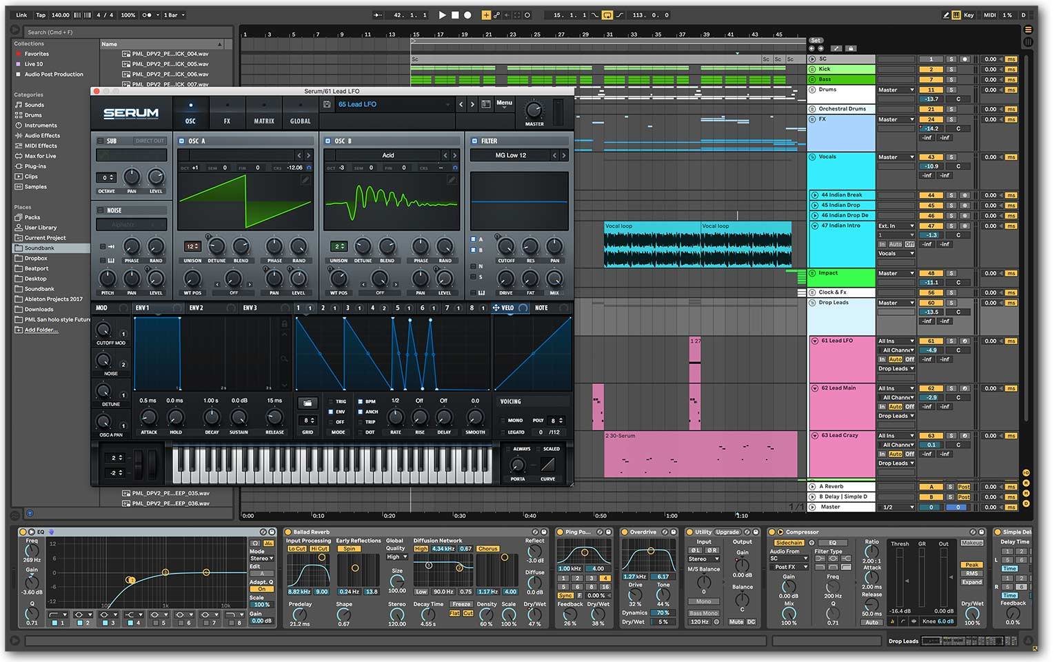Arm the SC track for recording
The image size is (1059, 662).
click(x=965, y=59)
